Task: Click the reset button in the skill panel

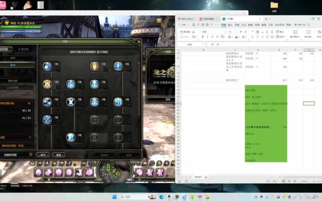Action: click(x=59, y=154)
